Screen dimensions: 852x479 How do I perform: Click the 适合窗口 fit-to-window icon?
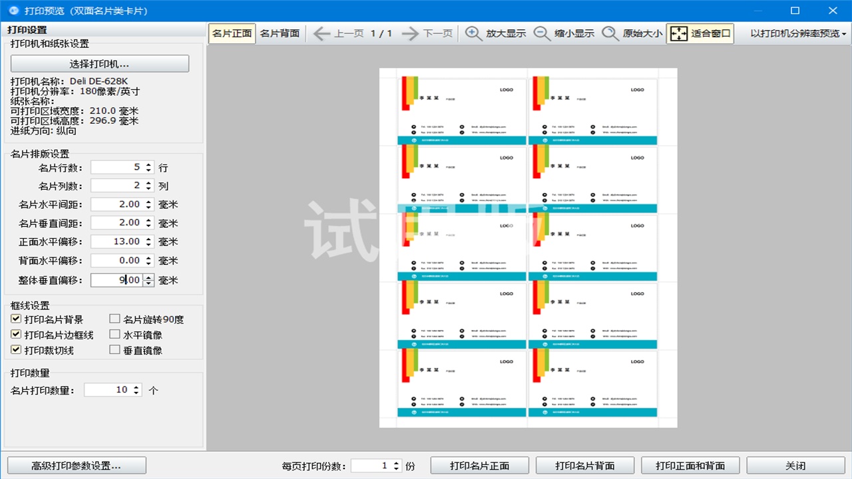pyautogui.click(x=678, y=33)
